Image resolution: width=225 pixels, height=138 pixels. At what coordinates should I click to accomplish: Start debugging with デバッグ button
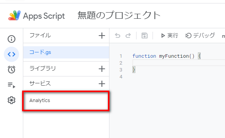200,36
